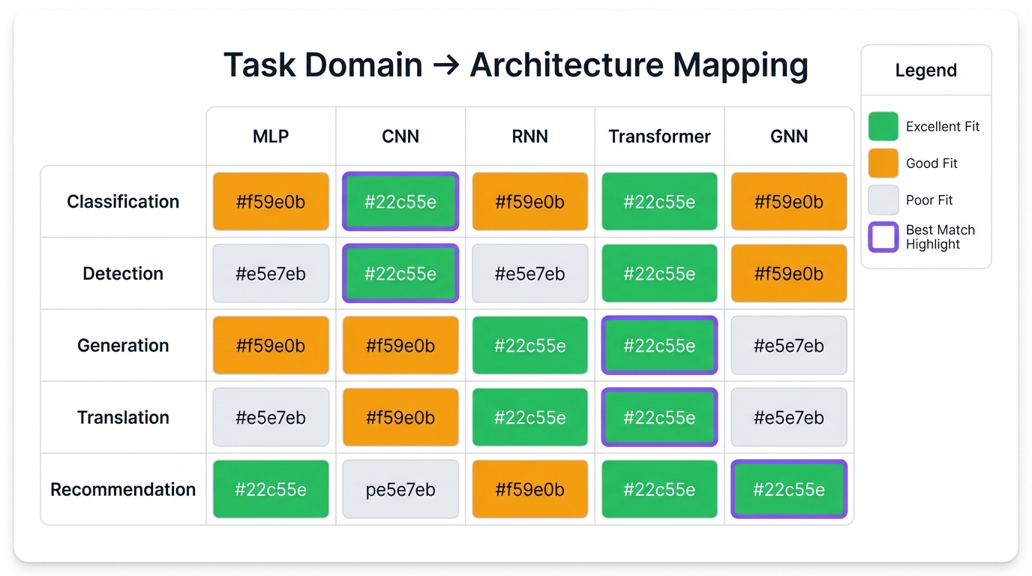Click the gray RNN Detection cell

point(529,273)
